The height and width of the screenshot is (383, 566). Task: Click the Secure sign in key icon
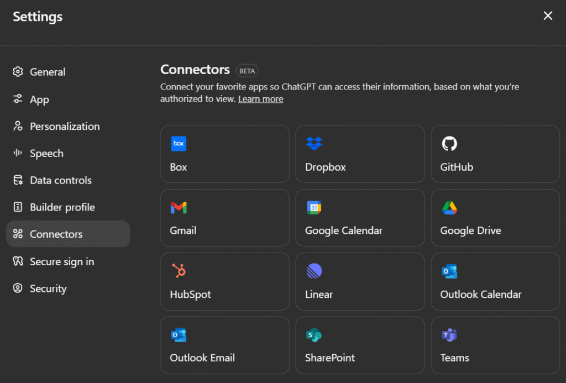pyautogui.click(x=18, y=261)
